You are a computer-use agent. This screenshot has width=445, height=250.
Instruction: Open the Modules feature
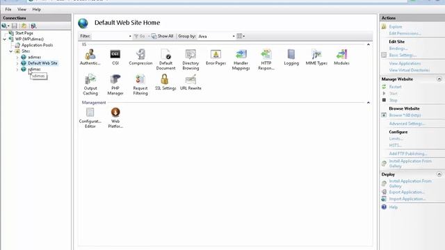tap(341, 57)
